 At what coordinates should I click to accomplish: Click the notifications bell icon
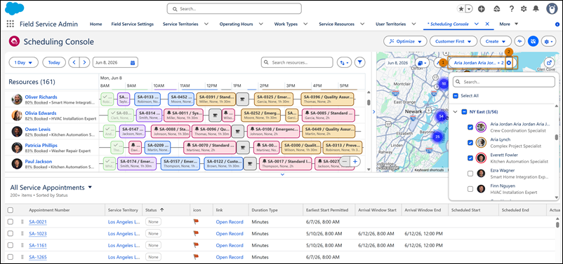point(536,8)
